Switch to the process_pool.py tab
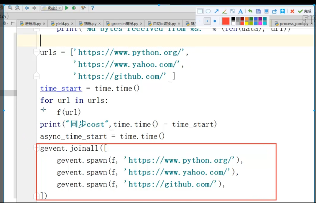316x203 pixels. point(294,23)
